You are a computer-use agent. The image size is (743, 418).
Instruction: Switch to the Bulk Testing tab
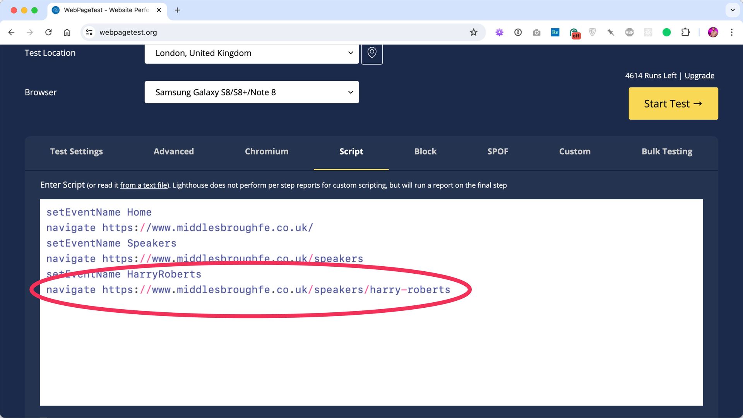(x=667, y=151)
